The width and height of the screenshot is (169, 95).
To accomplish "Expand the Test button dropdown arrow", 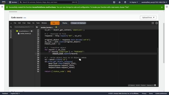I will click(58, 23).
